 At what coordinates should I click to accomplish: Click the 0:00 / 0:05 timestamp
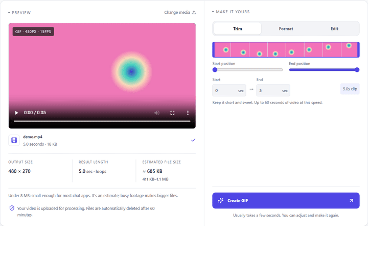35,113
